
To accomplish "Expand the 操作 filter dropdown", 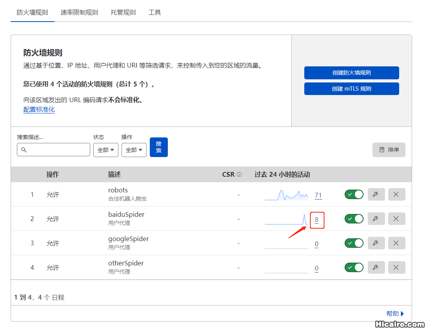I will pos(134,150).
